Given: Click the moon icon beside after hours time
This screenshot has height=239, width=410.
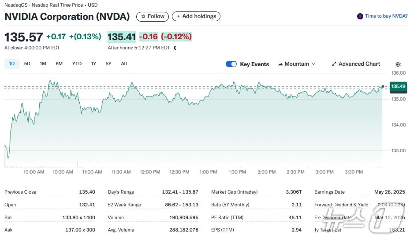Looking at the screenshot, I should [175, 48].
